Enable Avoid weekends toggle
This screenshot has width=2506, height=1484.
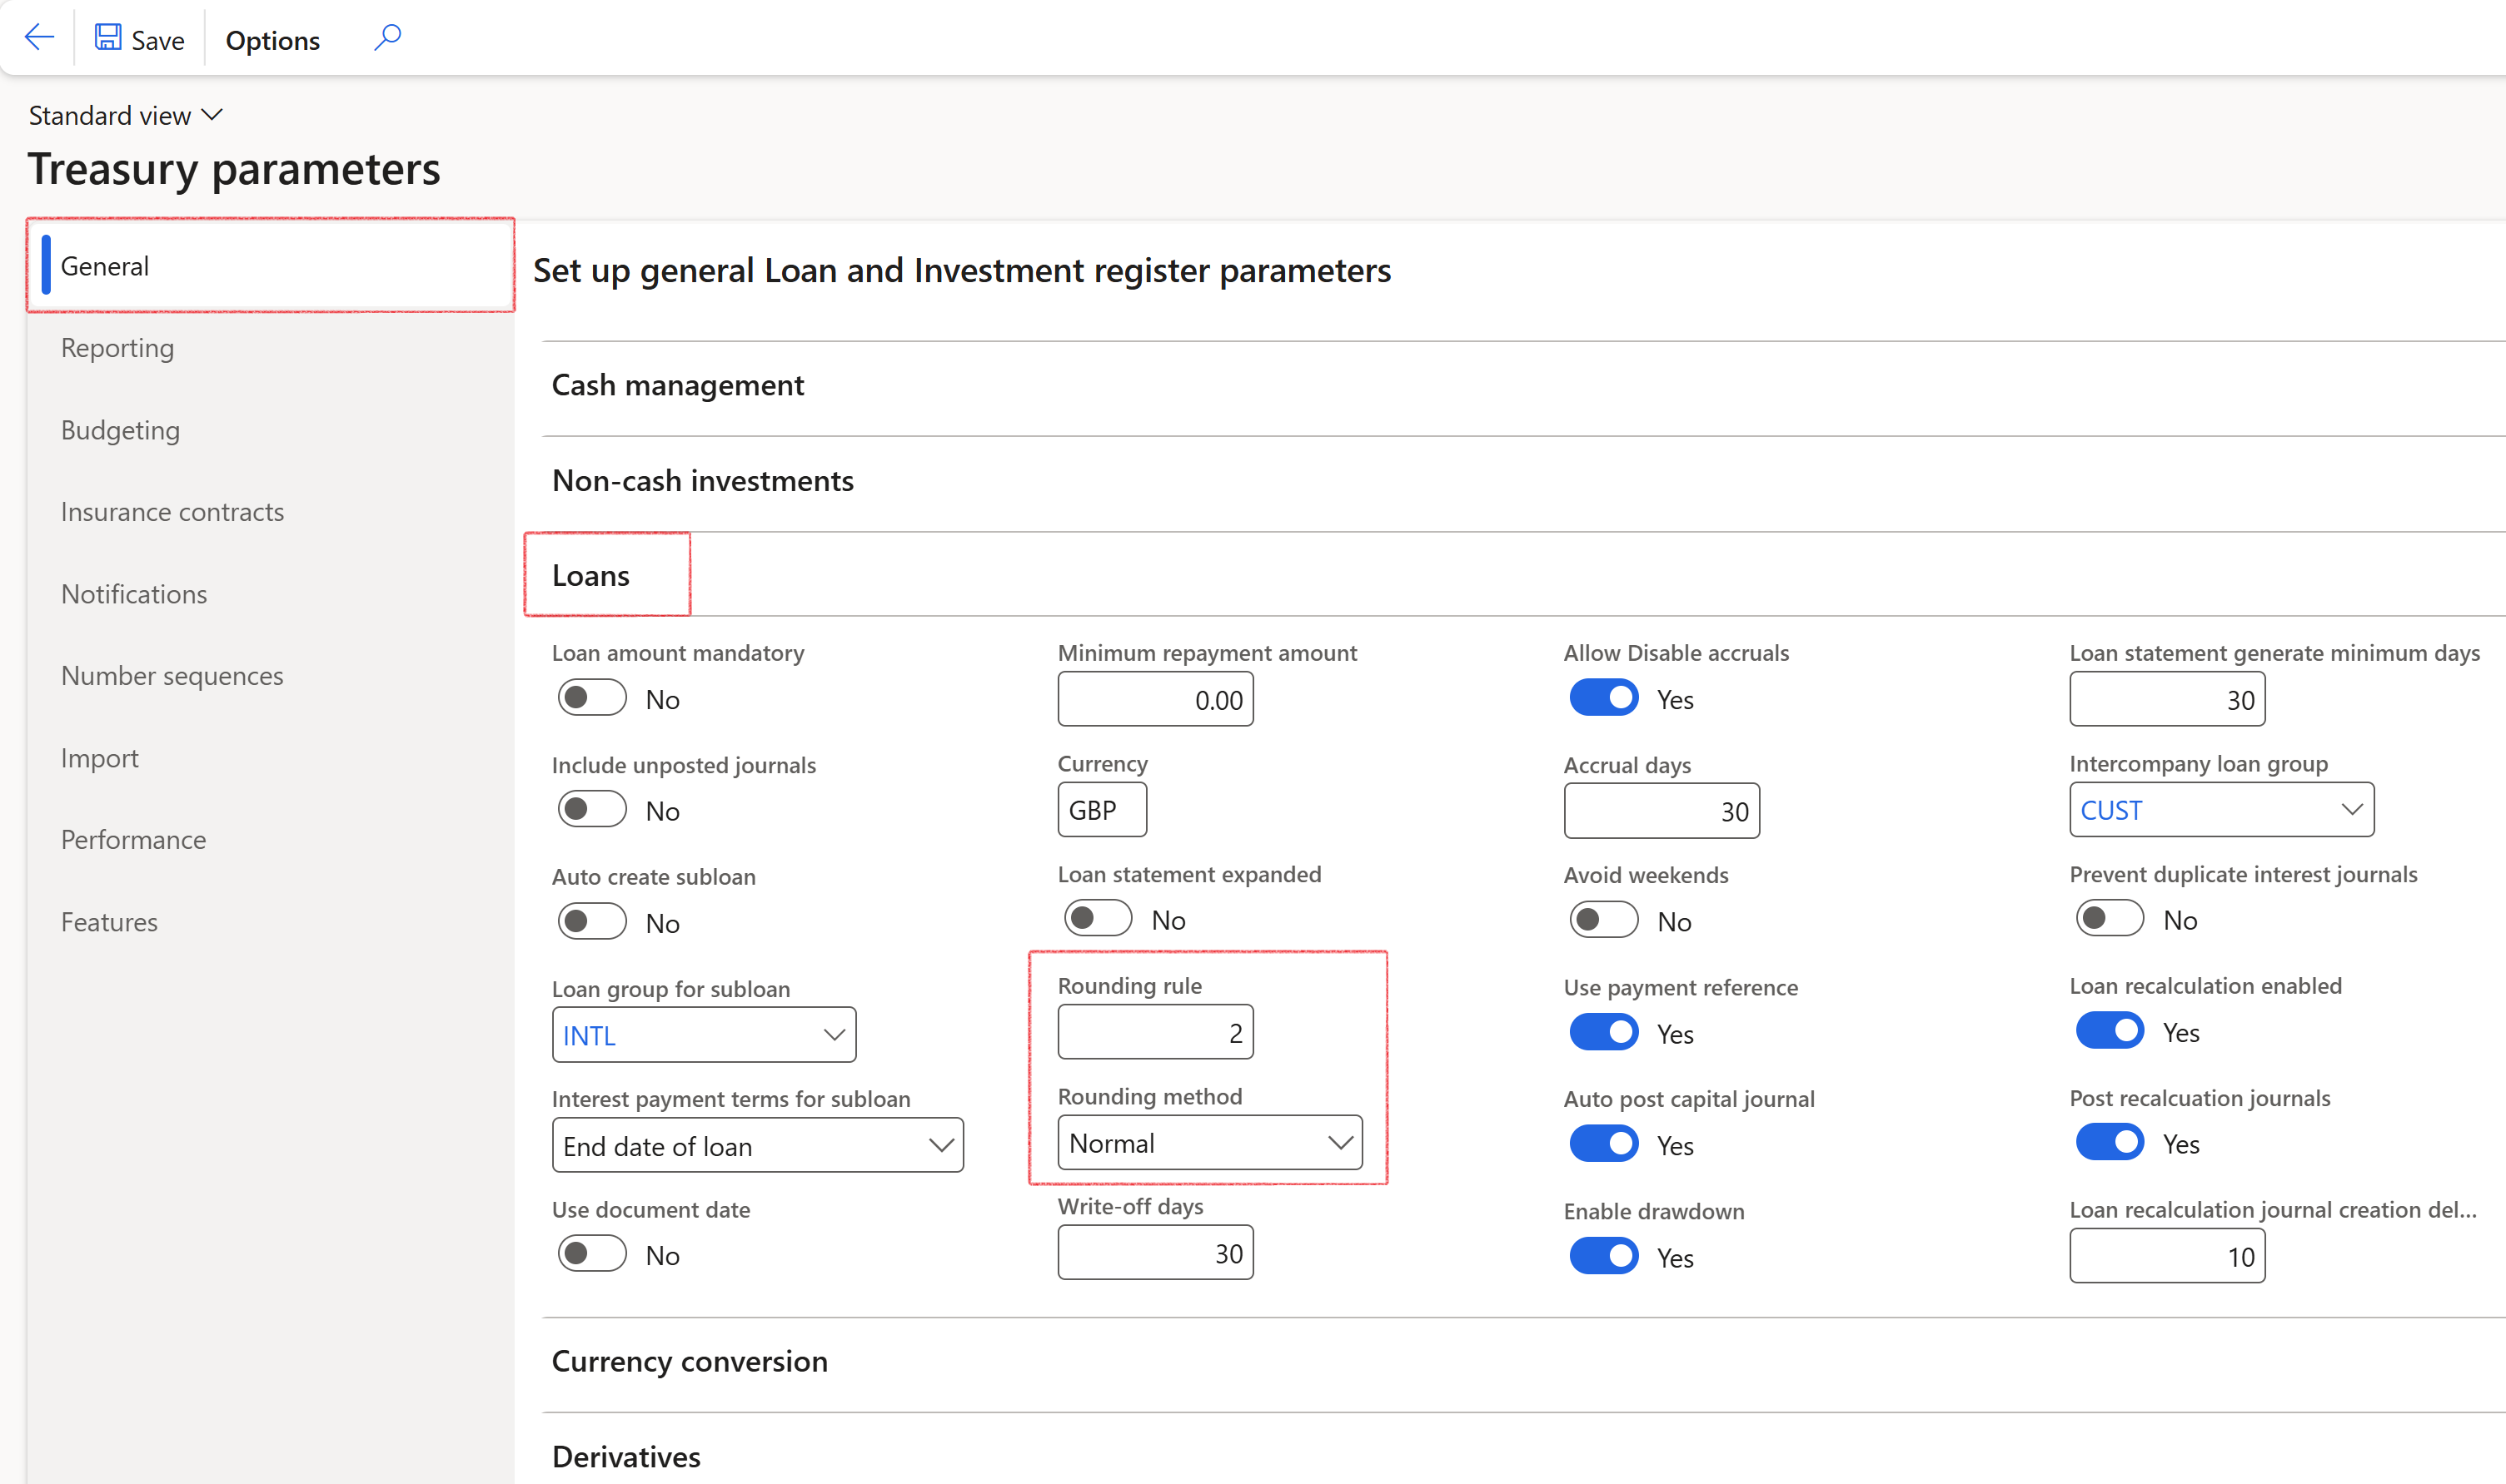pyautogui.click(x=1604, y=920)
